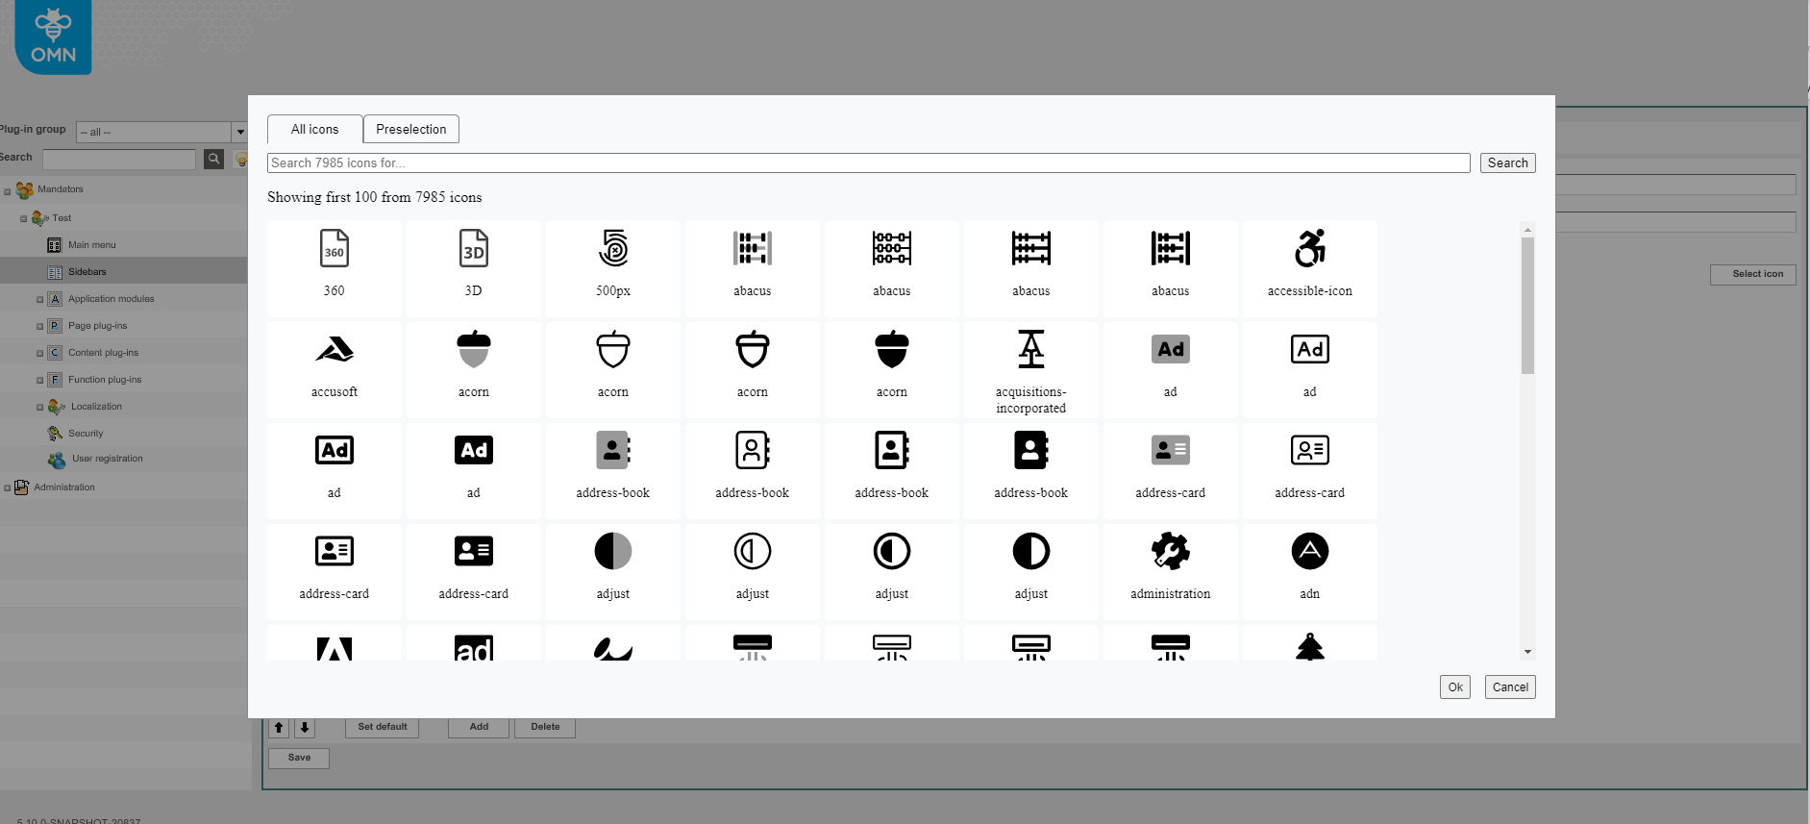Click the Search button in dialog
The width and height of the screenshot is (1810, 824).
coord(1507,162)
